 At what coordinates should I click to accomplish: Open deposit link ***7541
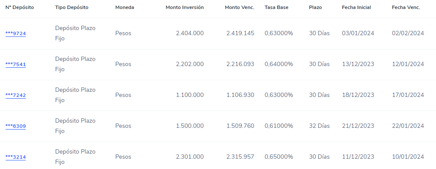pos(15,64)
